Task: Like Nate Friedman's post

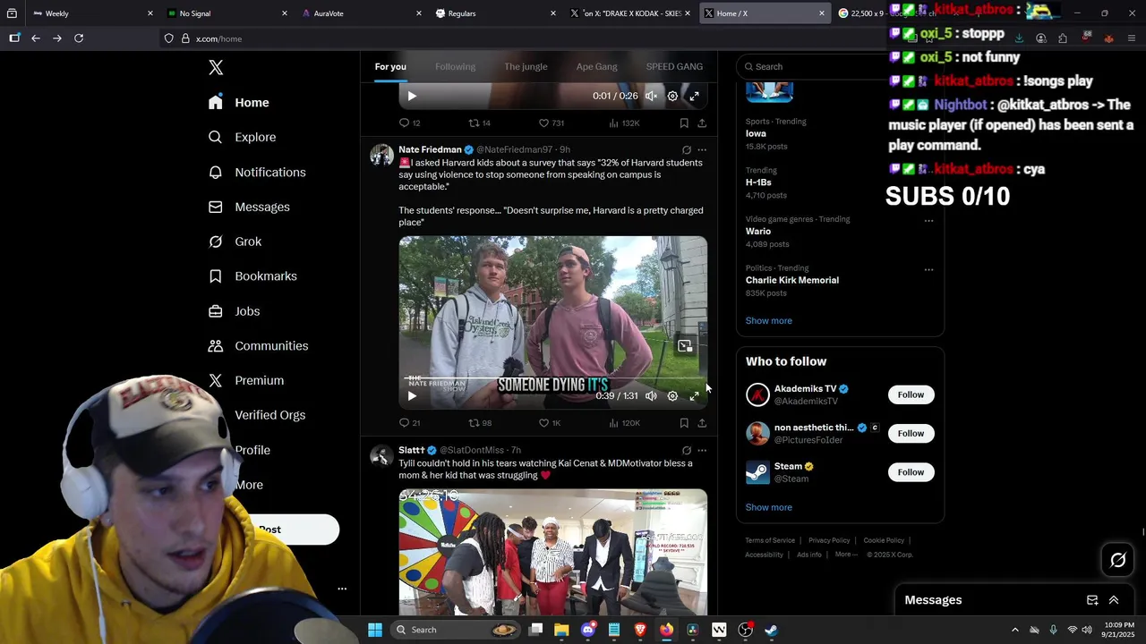Action: pyautogui.click(x=549, y=423)
